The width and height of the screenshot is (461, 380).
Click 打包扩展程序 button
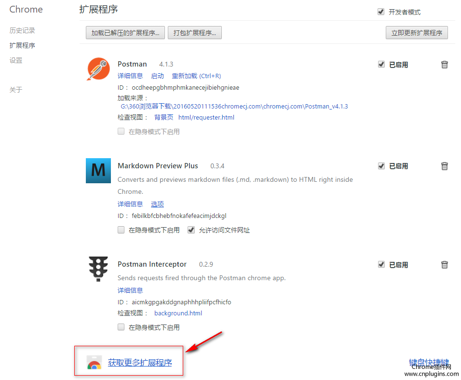pyautogui.click(x=195, y=33)
